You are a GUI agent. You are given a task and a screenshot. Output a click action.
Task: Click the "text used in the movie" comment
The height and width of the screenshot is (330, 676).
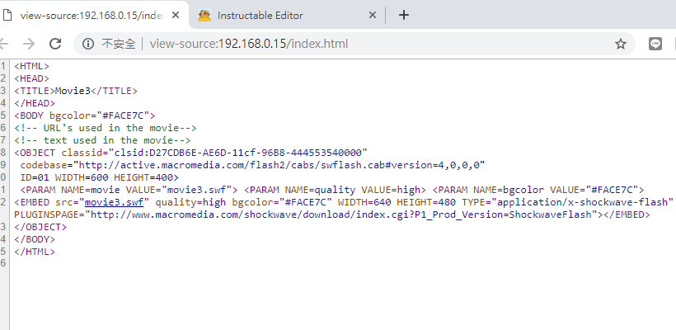(x=102, y=140)
